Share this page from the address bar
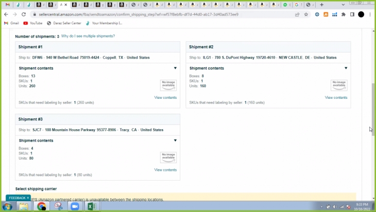 [297, 14]
